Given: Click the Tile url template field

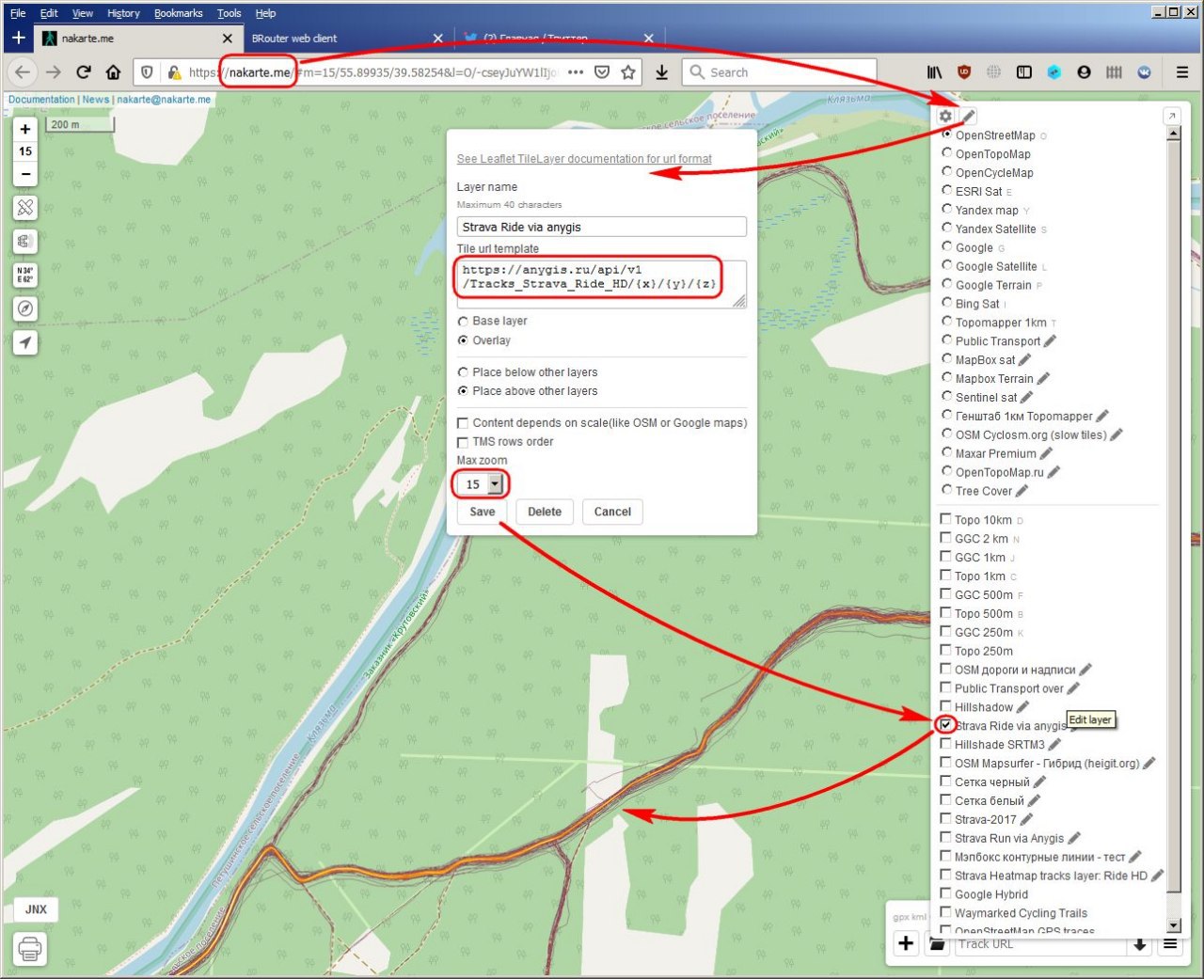Looking at the screenshot, I should 602,284.
